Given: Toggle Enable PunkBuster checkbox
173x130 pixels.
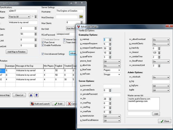Looking at the screenshot, I should pyautogui.click(x=43, y=45).
